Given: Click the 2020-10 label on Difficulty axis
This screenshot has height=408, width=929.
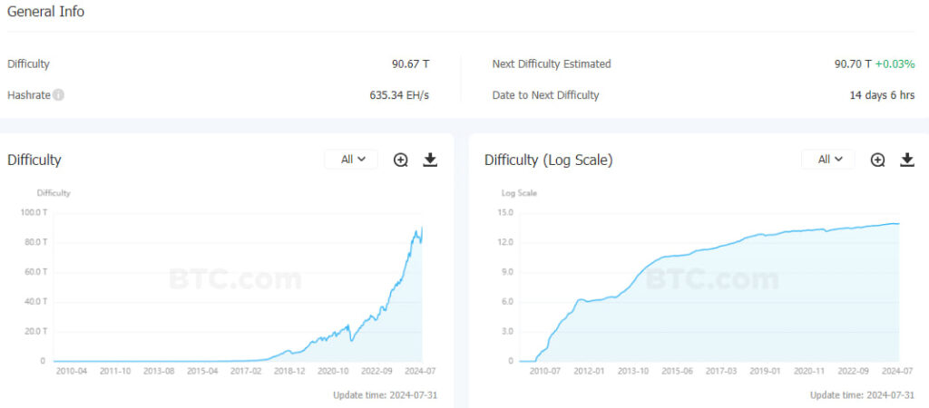Looking at the screenshot, I should point(332,371).
